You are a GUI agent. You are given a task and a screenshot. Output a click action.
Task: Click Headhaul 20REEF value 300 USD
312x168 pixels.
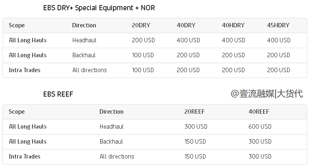click(196, 127)
